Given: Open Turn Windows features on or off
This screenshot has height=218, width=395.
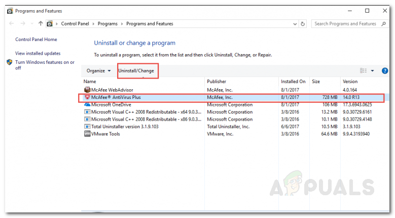Looking at the screenshot, I should click(x=45, y=65).
